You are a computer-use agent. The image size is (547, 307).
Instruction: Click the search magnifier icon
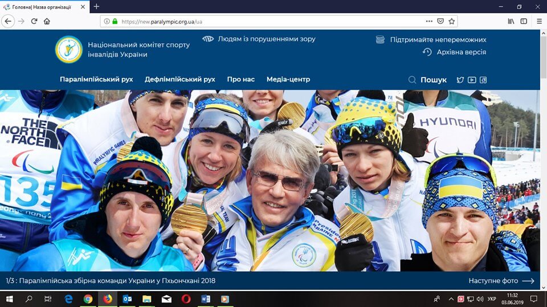click(412, 80)
